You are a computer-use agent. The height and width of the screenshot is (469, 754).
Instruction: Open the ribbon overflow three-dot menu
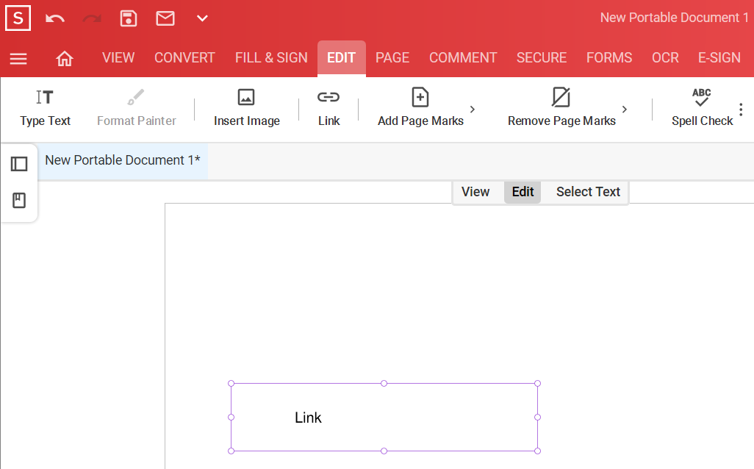[741, 110]
